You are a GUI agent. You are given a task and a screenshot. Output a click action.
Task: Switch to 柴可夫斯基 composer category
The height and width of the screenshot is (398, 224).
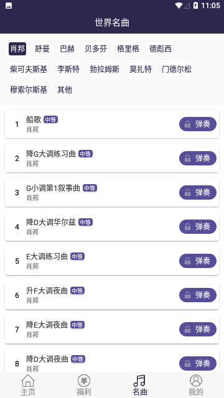[x=29, y=69]
